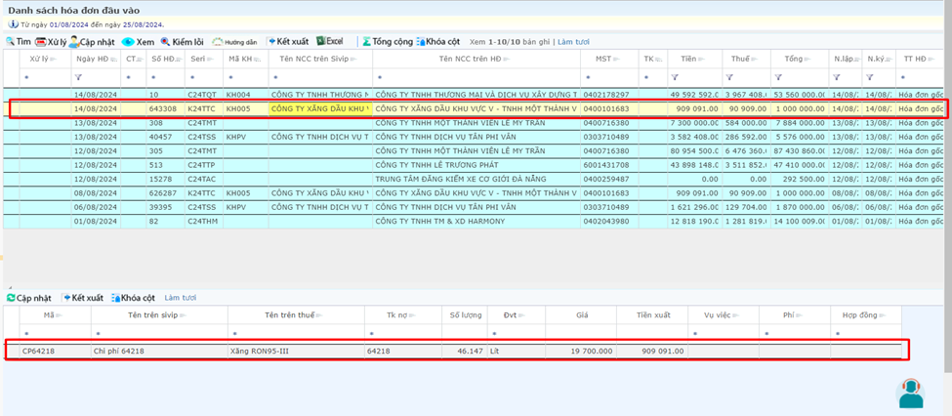Click the Tên NCC trên HĐ filter field
The width and height of the screenshot is (952, 416).
476,76
